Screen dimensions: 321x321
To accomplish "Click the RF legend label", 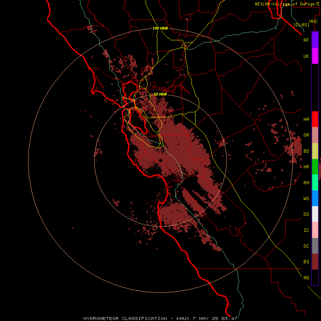I will pos(306,40).
